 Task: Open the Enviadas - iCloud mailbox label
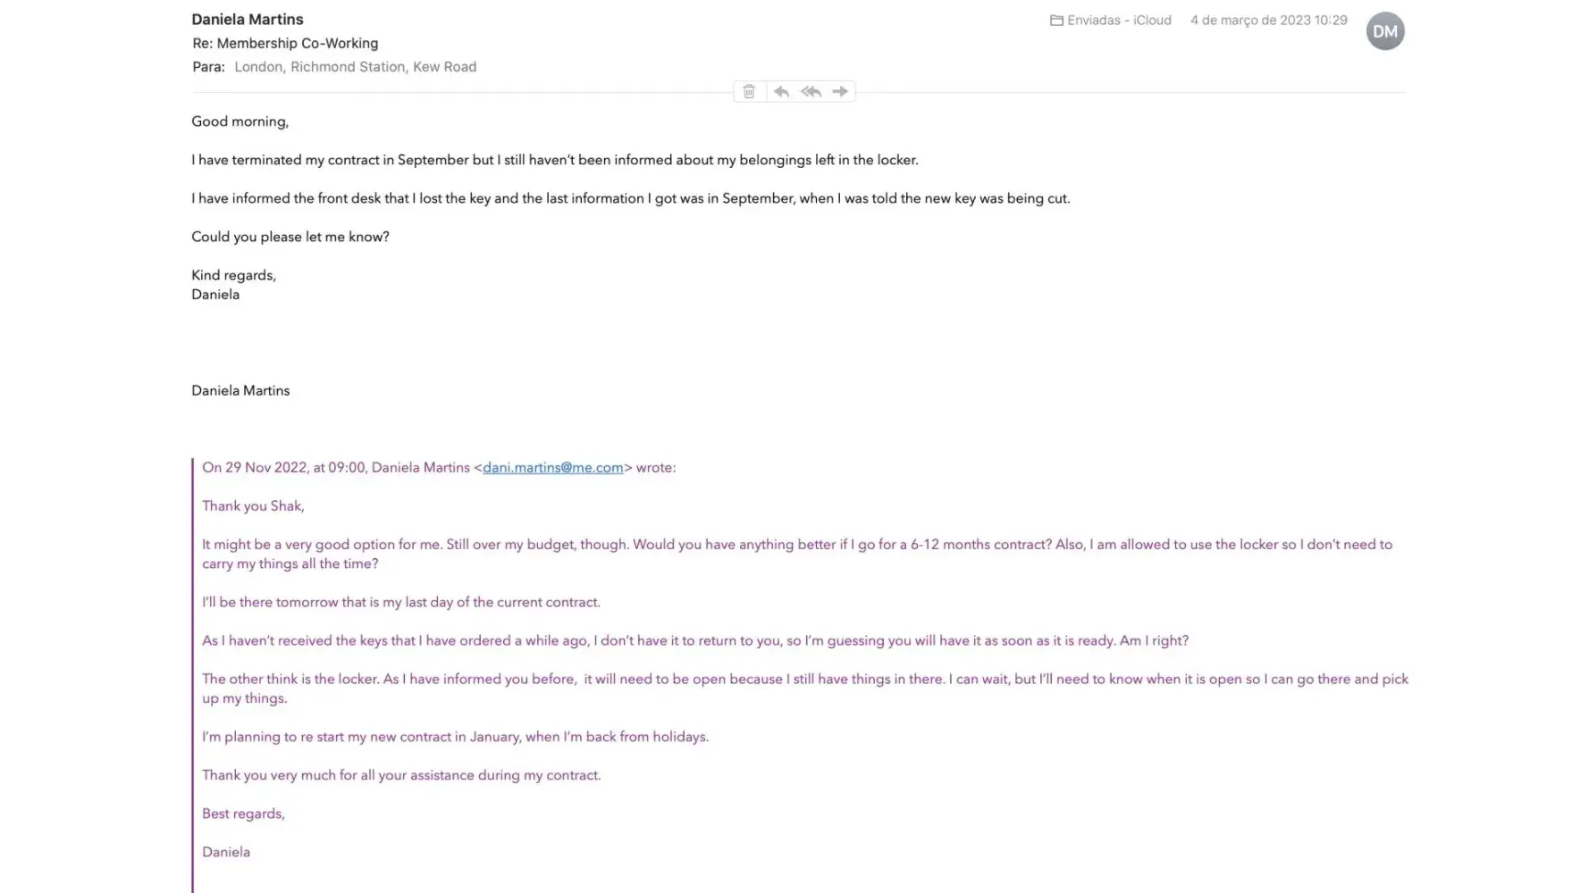[x=1119, y=21]
